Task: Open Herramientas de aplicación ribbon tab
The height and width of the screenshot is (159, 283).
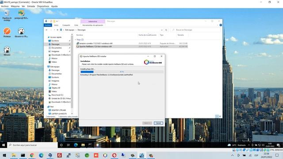Action: click(93, 25)
